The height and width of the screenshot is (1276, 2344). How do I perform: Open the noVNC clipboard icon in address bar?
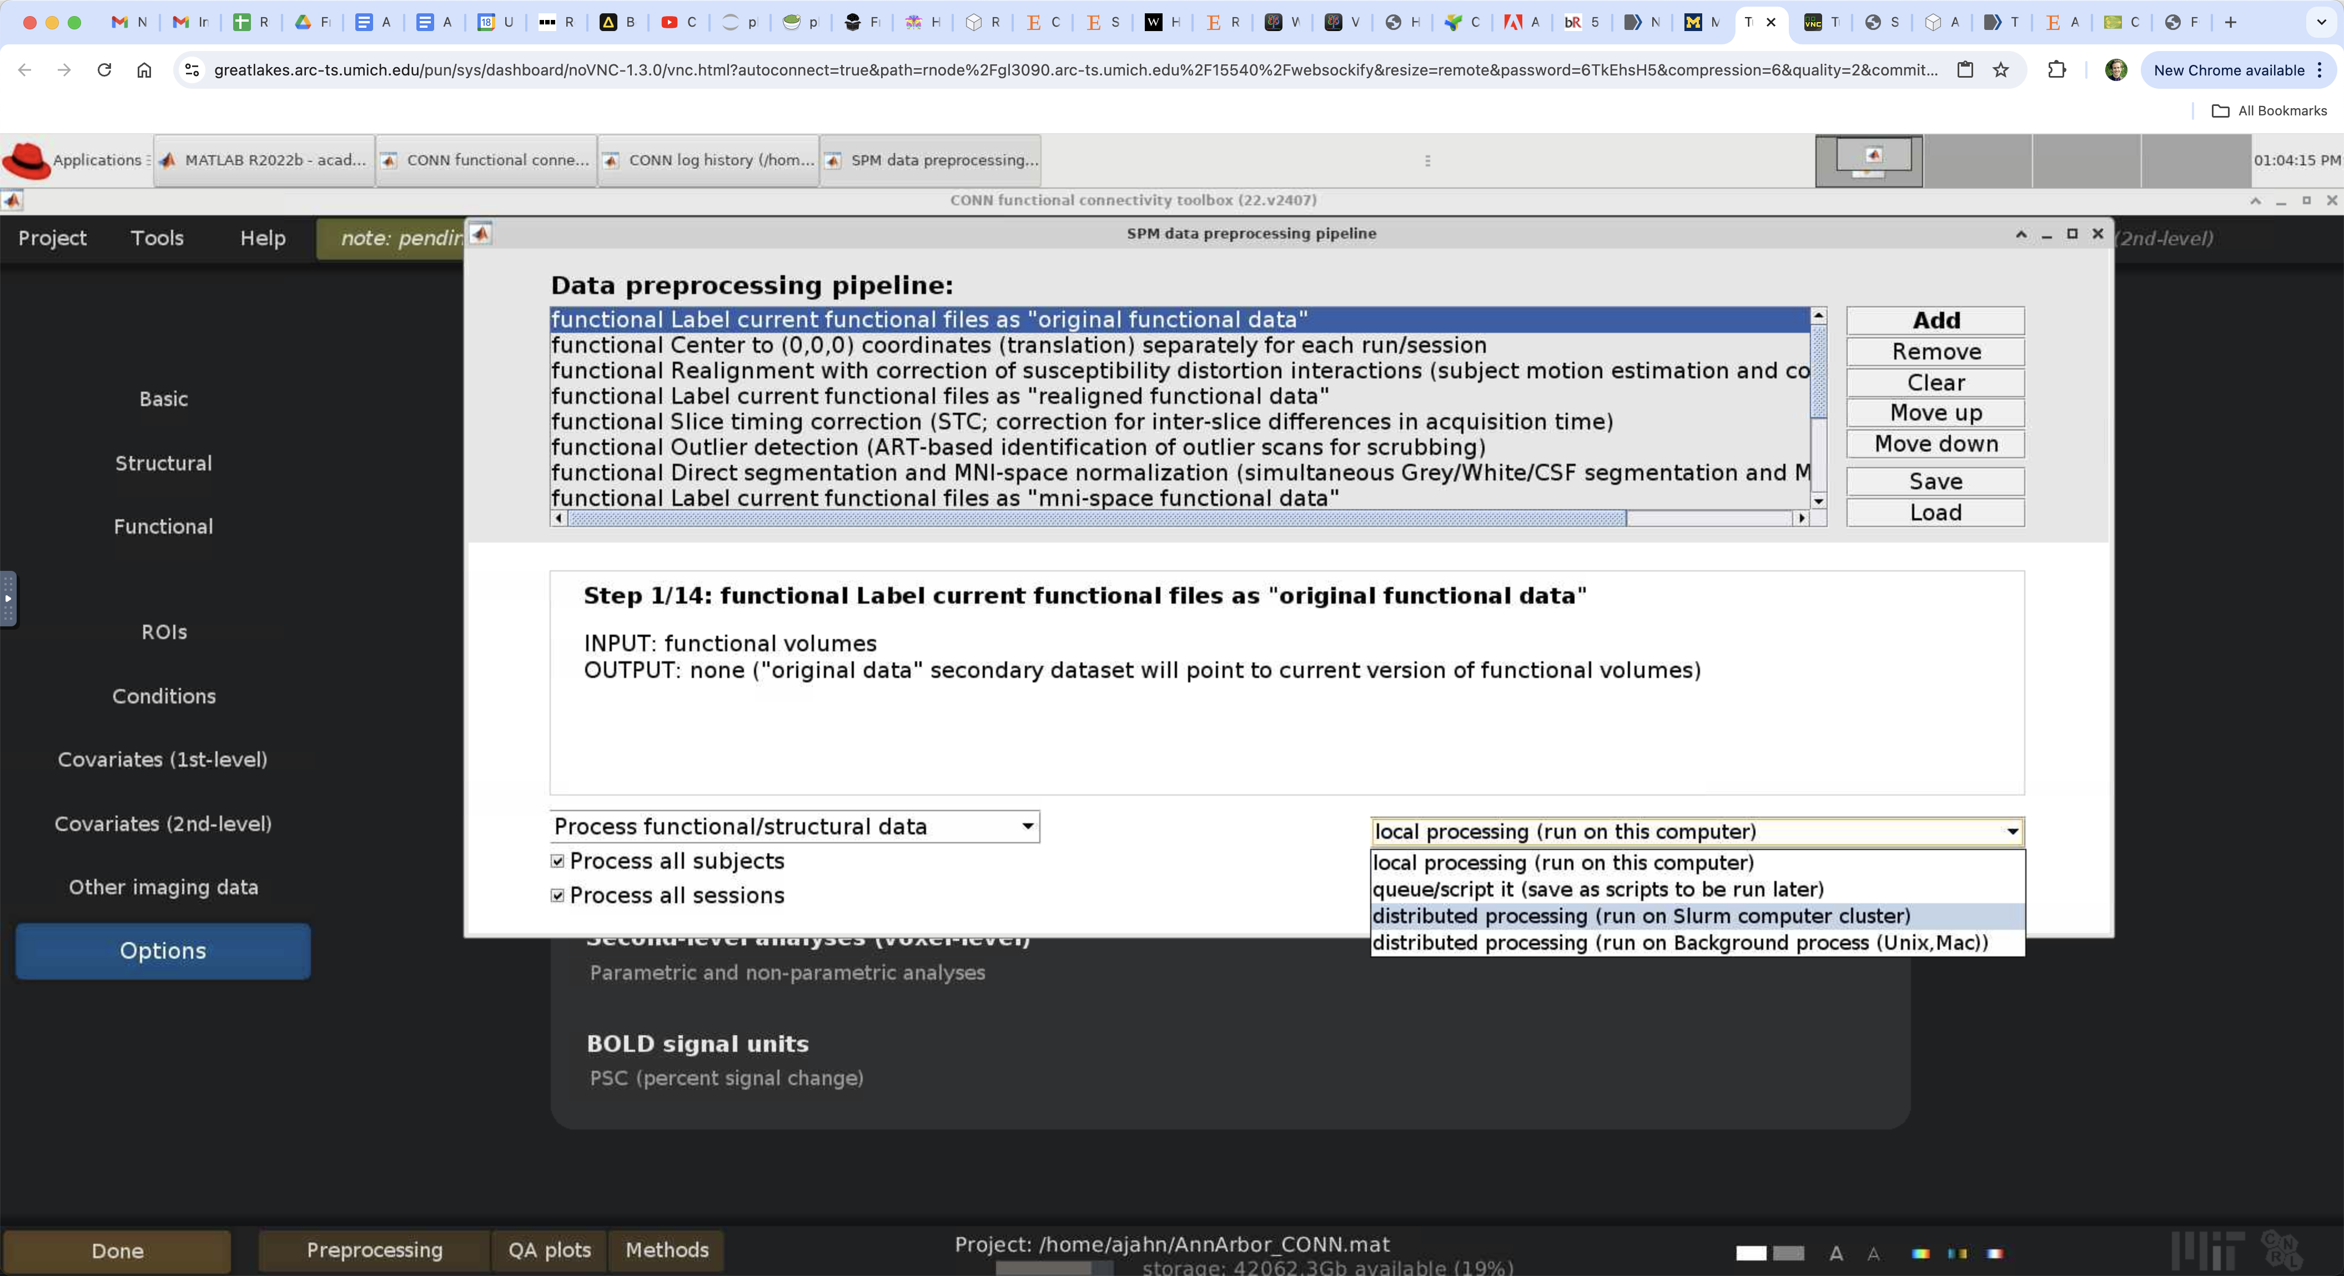point(1965,70)
